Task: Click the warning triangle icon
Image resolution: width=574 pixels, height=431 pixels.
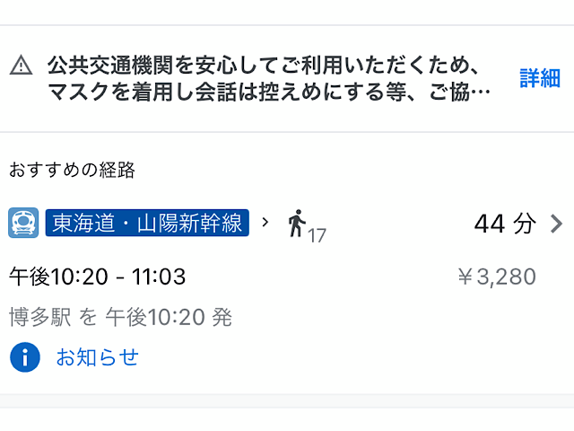Action: pos(21,66)
